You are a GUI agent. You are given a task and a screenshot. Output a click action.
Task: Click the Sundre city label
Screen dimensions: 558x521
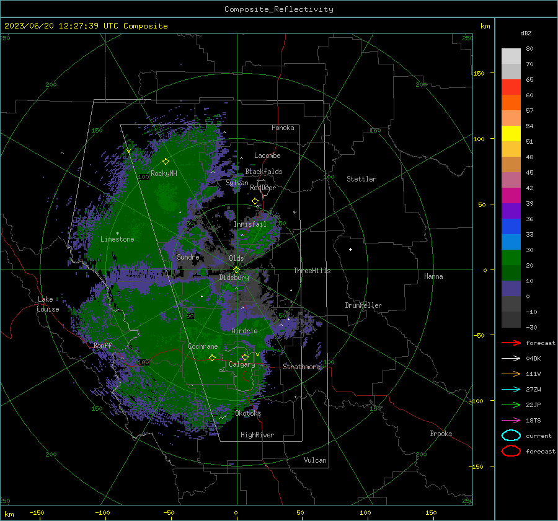pos(188,257)
